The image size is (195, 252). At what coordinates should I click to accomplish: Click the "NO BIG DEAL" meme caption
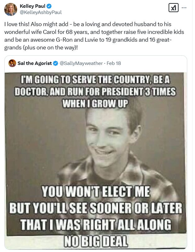96,241
